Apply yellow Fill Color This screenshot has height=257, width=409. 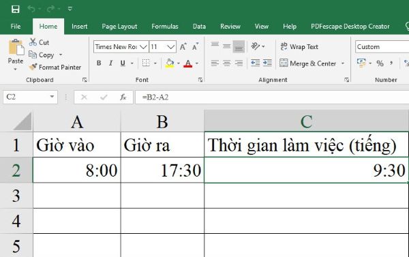(170, 63)
